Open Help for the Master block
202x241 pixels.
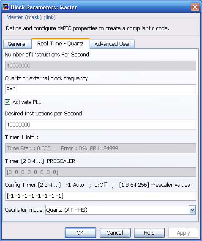149,233
